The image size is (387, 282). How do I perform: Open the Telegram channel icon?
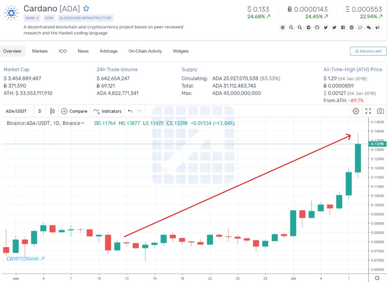(x=308, y=27)
